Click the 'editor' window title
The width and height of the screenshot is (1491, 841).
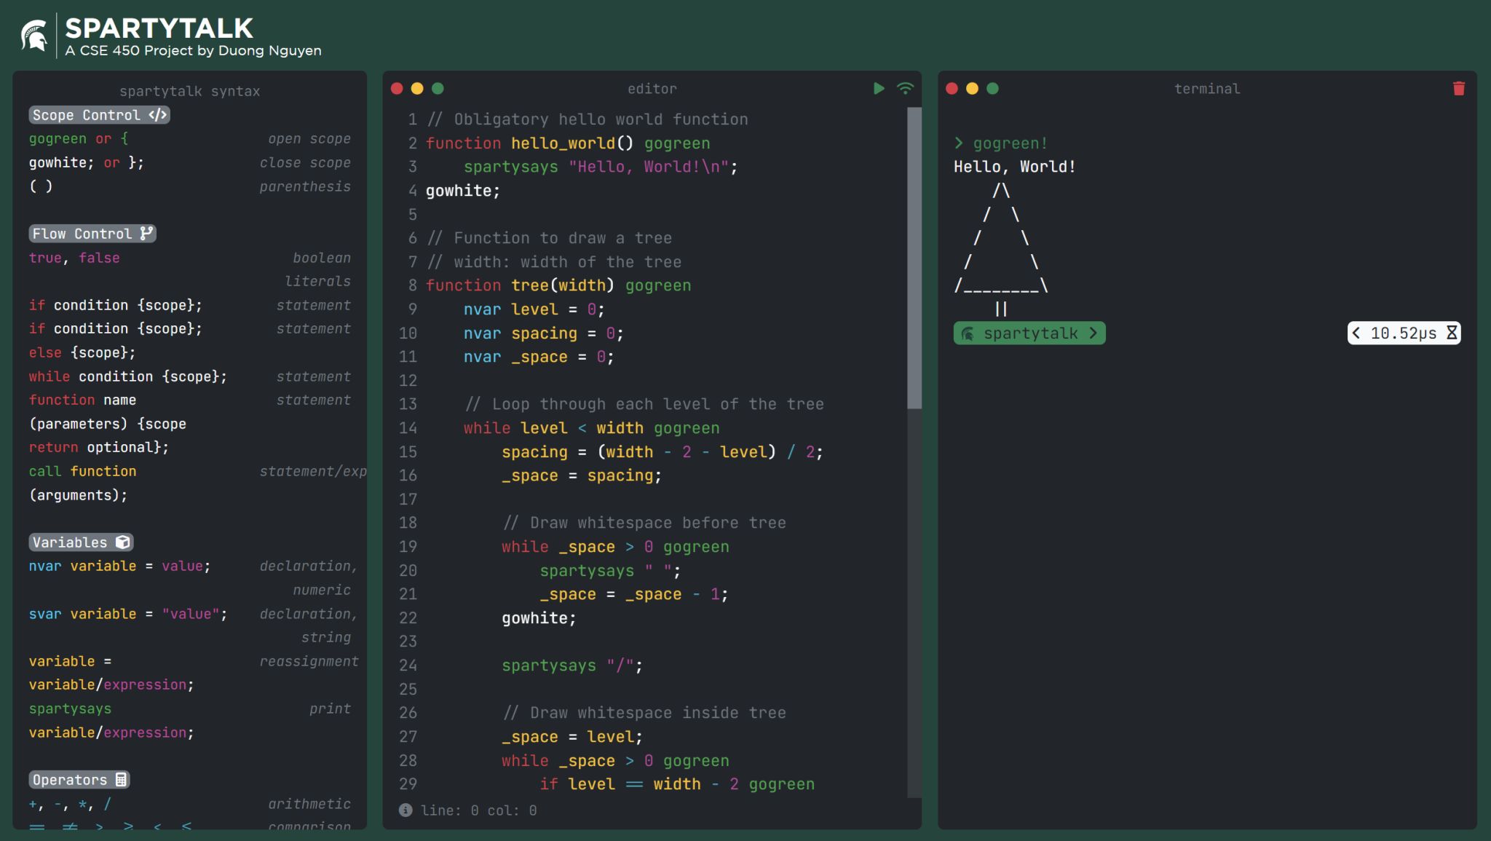[652, 89]
